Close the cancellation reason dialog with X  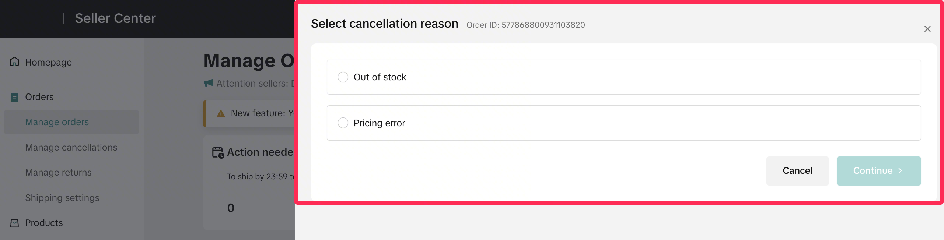click(x=927, y=29)
